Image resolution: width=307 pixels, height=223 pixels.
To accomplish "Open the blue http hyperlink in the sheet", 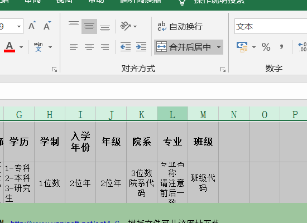I will 65,222.
